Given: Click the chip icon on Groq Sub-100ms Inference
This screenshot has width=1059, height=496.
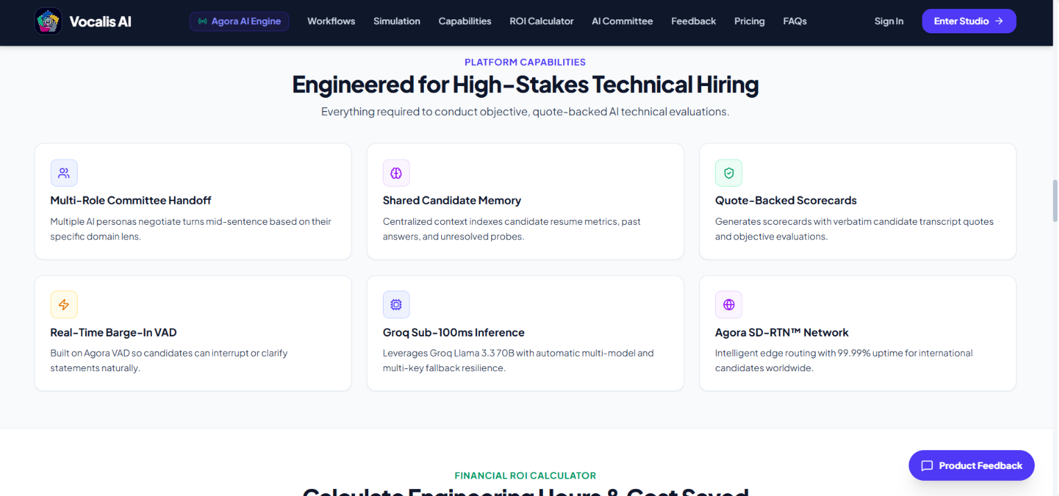Looking at the screenshot, I should [x=396, y=305].
